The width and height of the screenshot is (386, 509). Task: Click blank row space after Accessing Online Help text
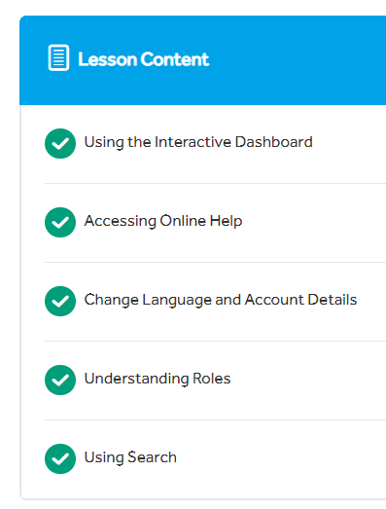pos(315,222)
